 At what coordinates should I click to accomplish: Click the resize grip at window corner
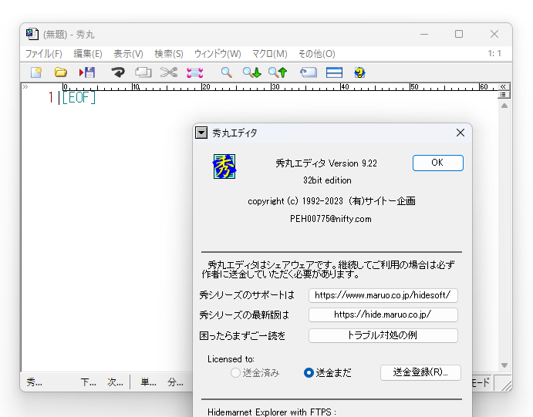[505, 385]
